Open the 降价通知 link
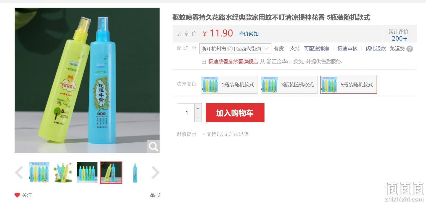This screenshot has height=204, width=426. tap(249, 34)
